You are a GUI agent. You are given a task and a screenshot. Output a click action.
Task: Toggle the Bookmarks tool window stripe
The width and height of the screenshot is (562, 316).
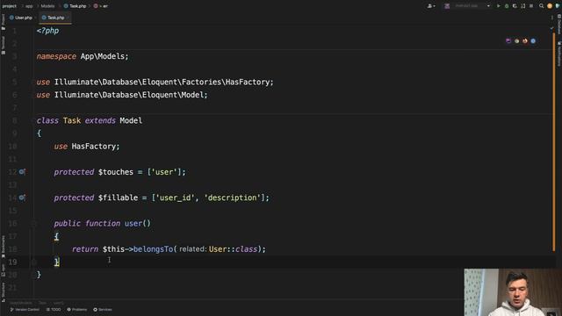[4, 247]
